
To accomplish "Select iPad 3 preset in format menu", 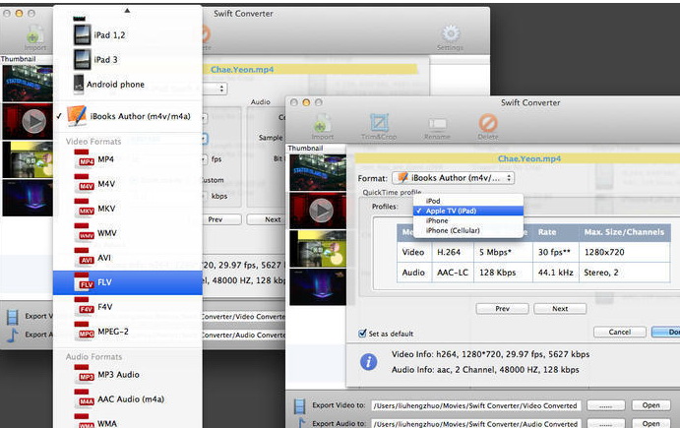I will [128, 60].
